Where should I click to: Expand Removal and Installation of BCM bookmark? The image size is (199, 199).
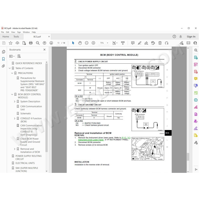[14, 149]
